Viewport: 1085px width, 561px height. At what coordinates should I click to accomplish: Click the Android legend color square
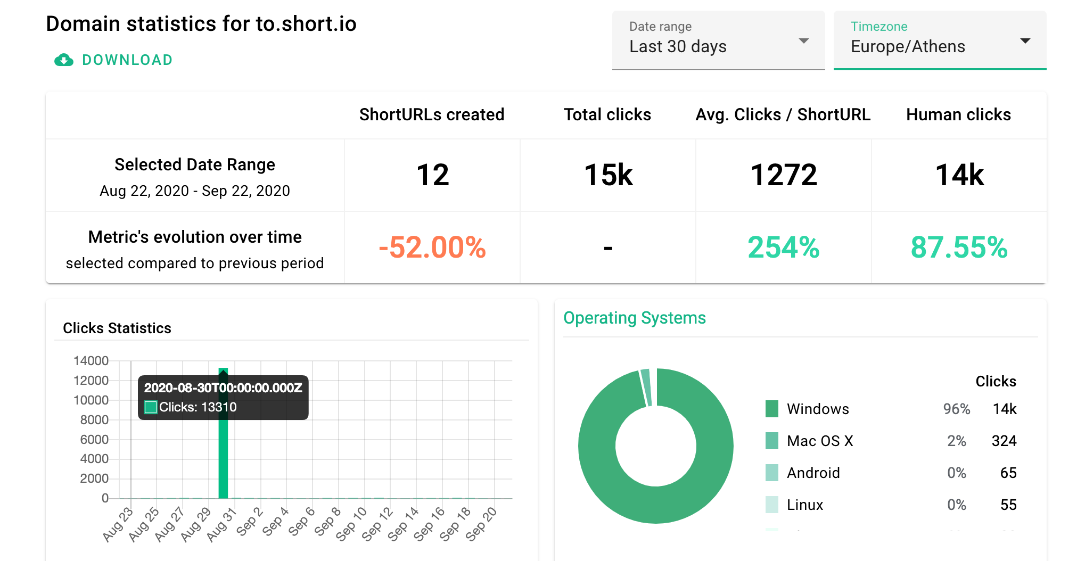[x=771, y=473]
